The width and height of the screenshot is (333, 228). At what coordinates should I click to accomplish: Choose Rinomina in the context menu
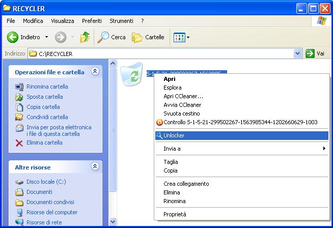coord(242,201)
